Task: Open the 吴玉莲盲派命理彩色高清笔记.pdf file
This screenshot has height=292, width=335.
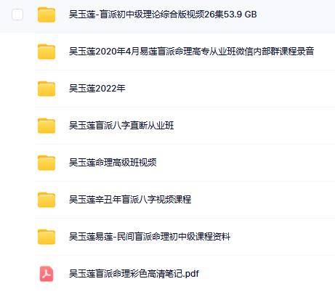Action: [134, 274]
